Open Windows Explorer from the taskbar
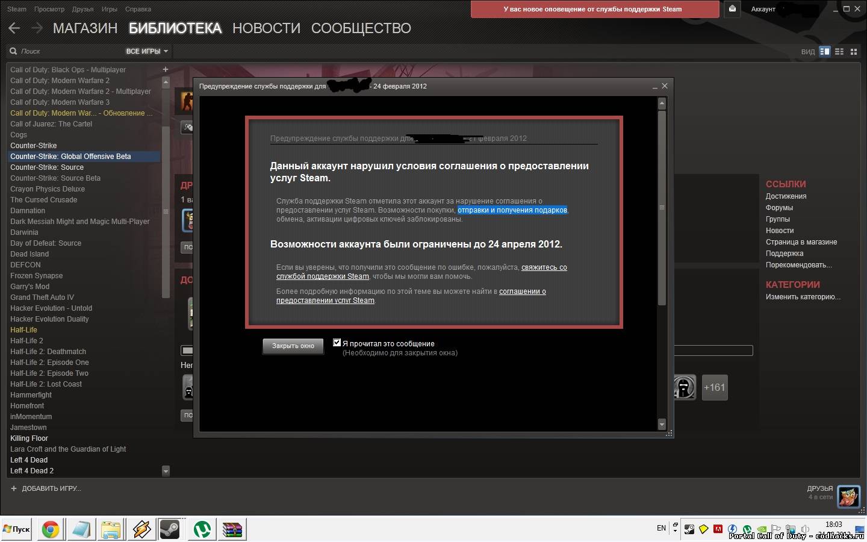 tap(111, 529)
